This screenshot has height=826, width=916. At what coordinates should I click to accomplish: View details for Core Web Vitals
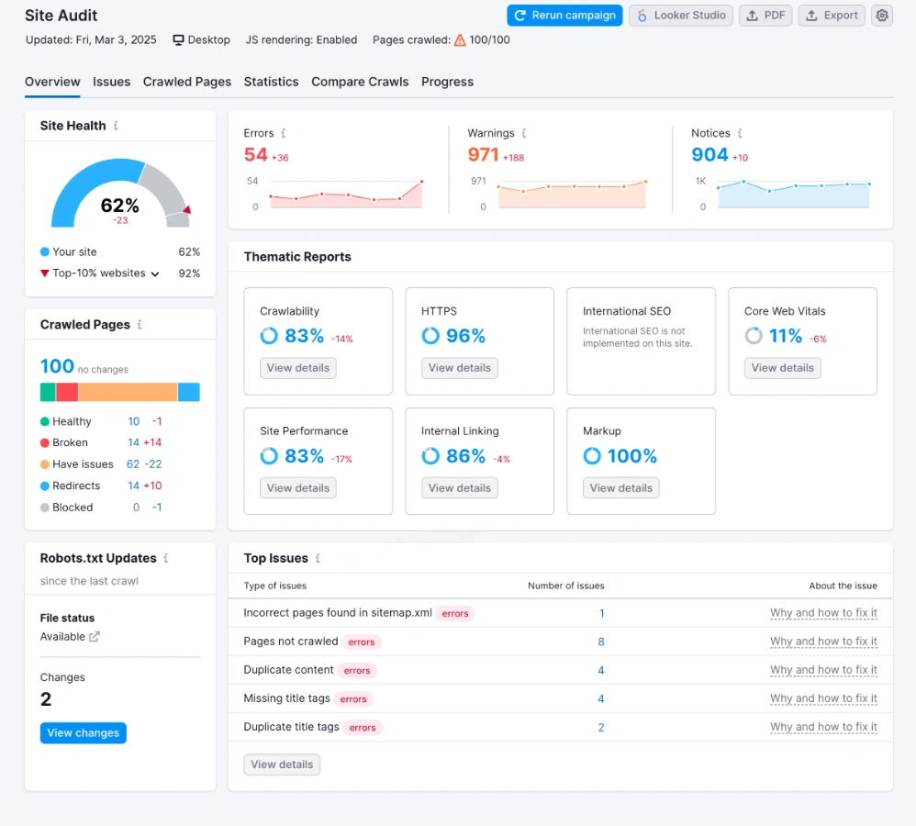(782, 368)
